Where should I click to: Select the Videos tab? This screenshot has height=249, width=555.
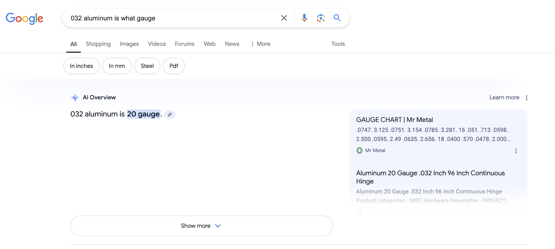157,44
